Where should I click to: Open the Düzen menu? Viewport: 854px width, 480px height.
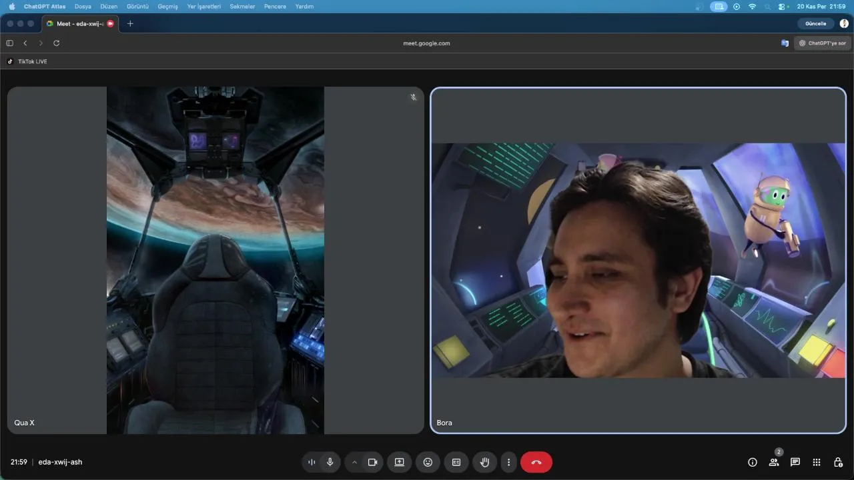point(109,6)
